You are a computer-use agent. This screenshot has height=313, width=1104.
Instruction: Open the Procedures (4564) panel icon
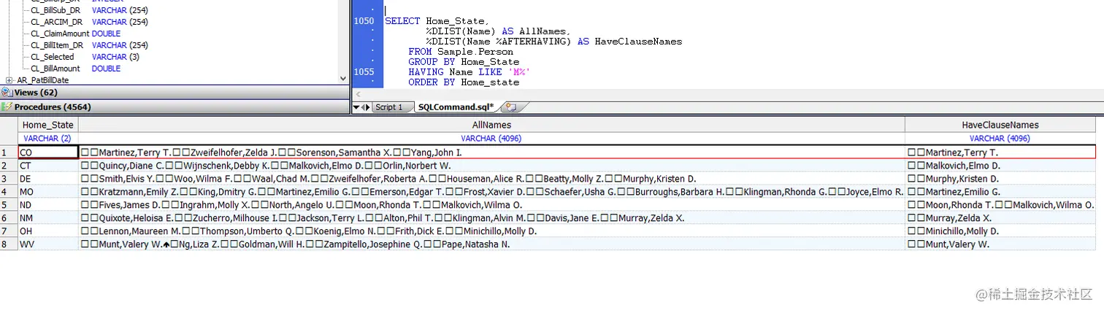[x=7, y=107]
